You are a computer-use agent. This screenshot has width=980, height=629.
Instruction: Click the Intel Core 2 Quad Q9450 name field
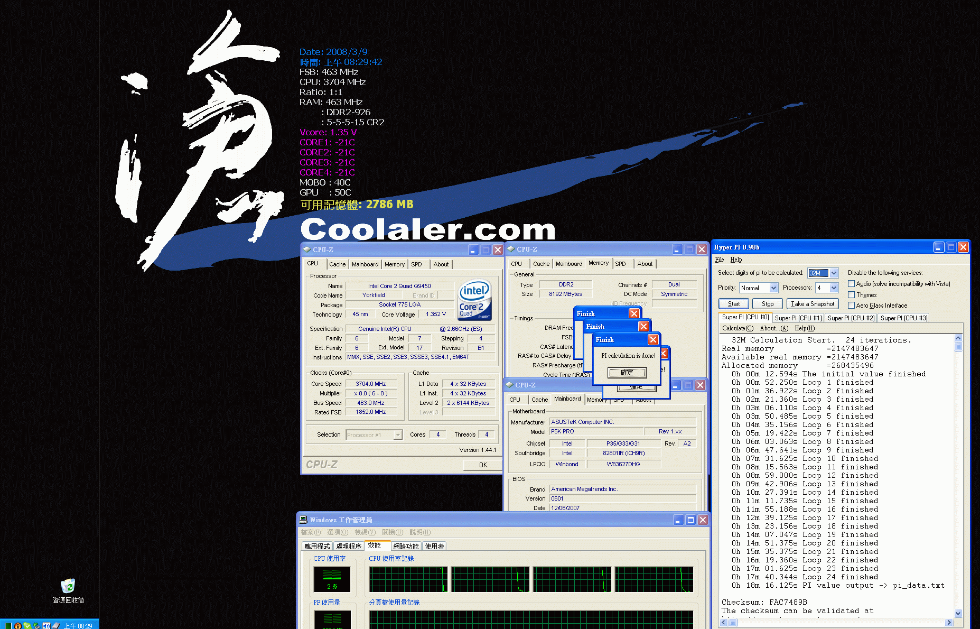click(399, 286)
